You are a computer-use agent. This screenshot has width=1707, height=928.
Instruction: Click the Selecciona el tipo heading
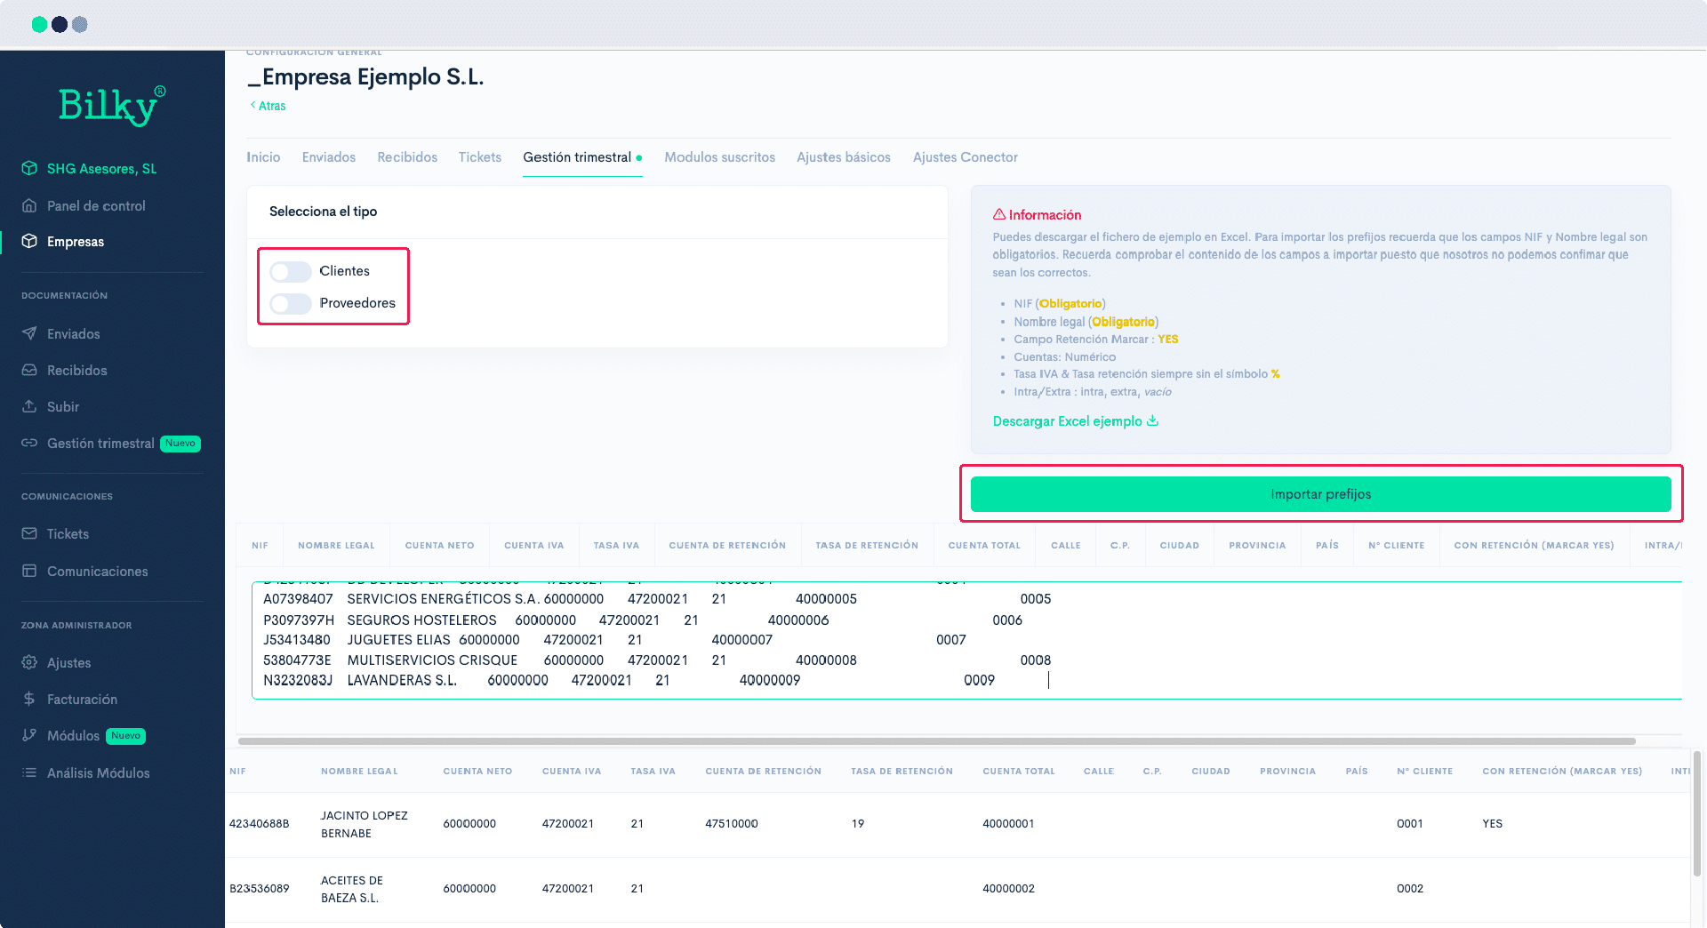click(323, 212)
